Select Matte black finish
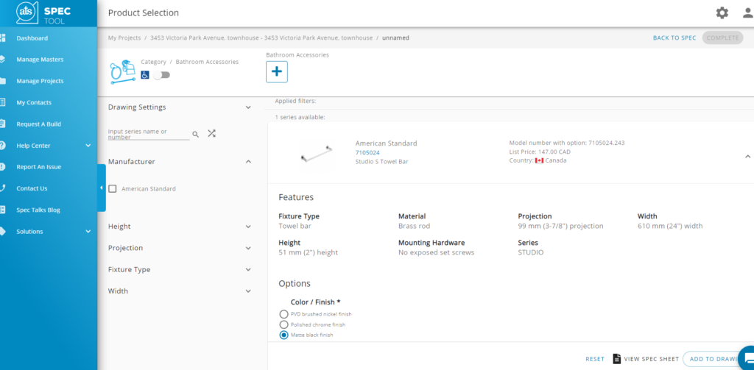The image size is (754, 370). (x=283, y=335)
